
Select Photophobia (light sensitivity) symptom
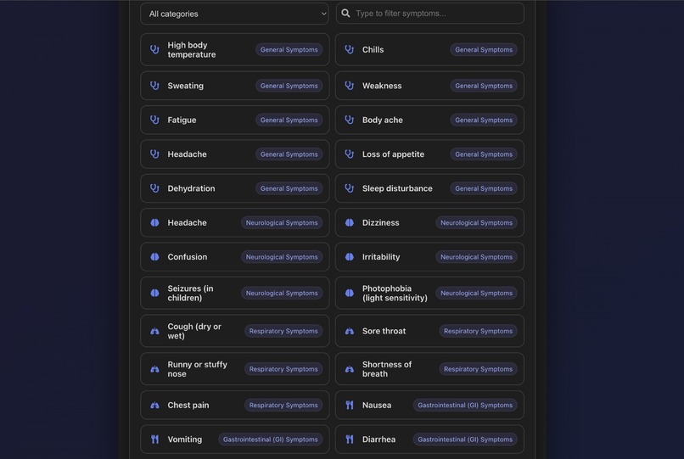coord(429,293)
